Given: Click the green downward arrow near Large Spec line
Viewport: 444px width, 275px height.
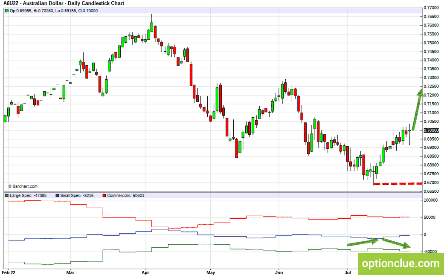Looking at the screenshot, I should (396, 243).
